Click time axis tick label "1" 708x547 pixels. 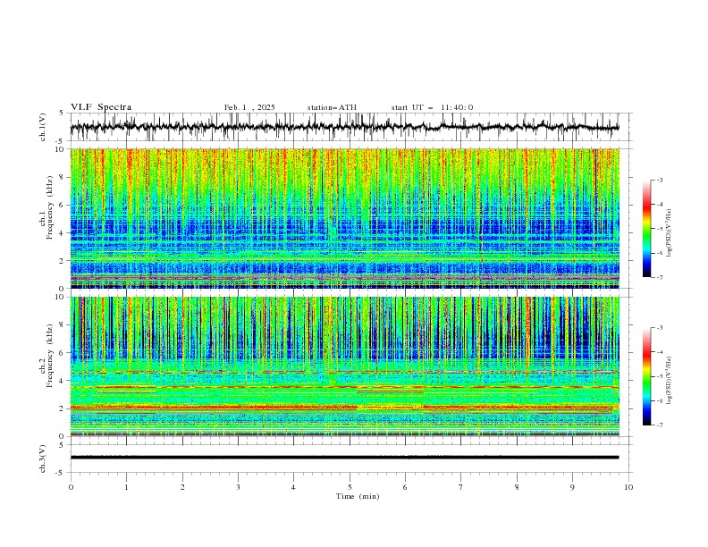point(127,487)
